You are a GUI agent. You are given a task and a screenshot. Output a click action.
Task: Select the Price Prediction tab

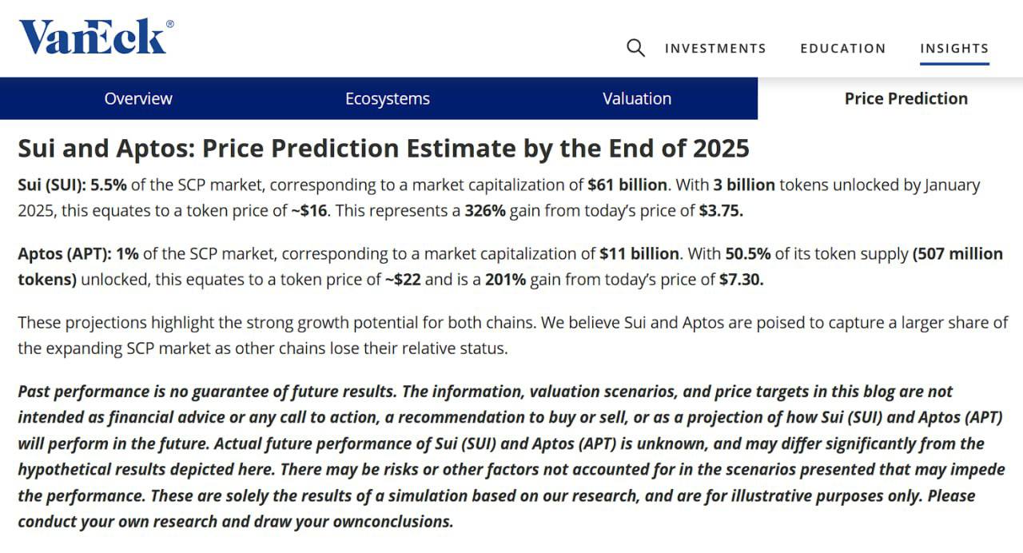pyautogui.click(x=906, y=98)
